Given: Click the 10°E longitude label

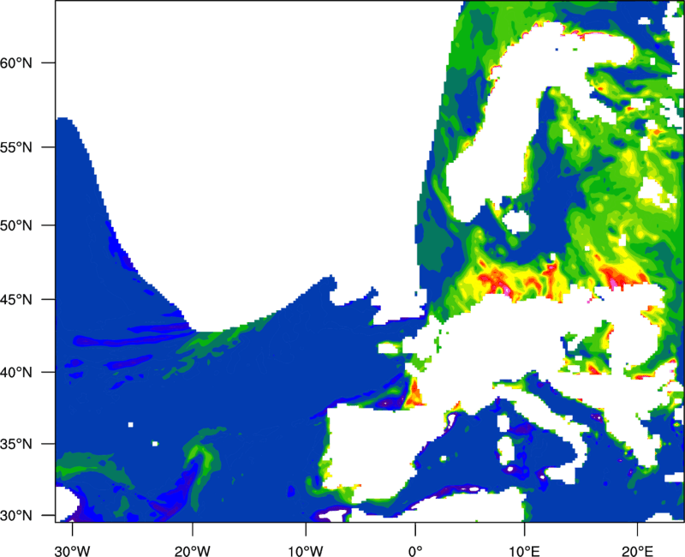Looking at the screenshot, I should pyautogui.click(x=524, y=551).
